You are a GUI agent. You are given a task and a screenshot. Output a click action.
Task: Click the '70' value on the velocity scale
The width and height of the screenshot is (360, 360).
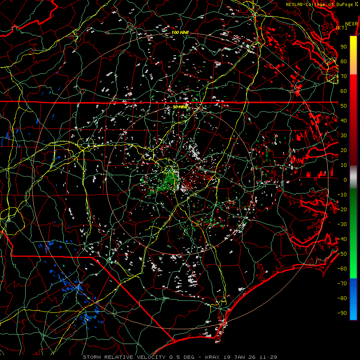344,76
